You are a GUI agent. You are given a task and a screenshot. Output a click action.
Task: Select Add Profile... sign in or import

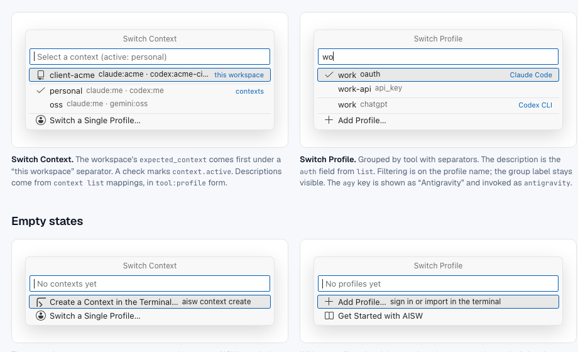coord(438,302)
